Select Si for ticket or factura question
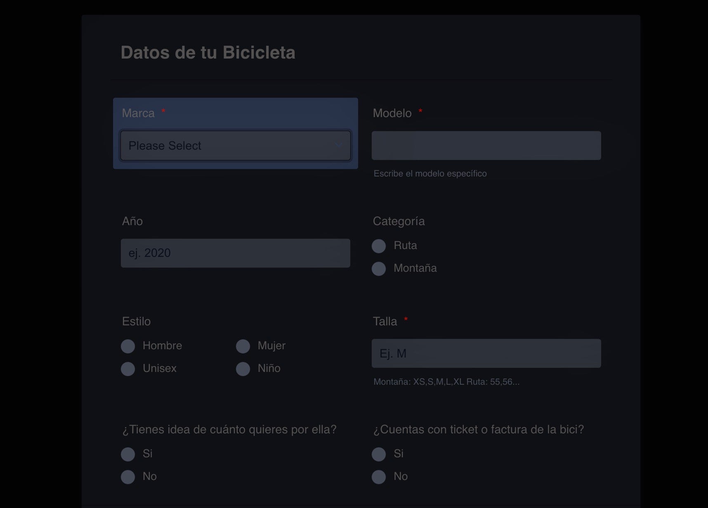Image resolution: width=708 pixels, height=508 pixels. click(x=379, y=454)
